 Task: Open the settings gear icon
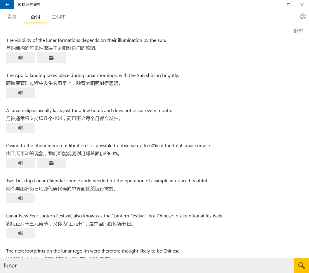303,16
